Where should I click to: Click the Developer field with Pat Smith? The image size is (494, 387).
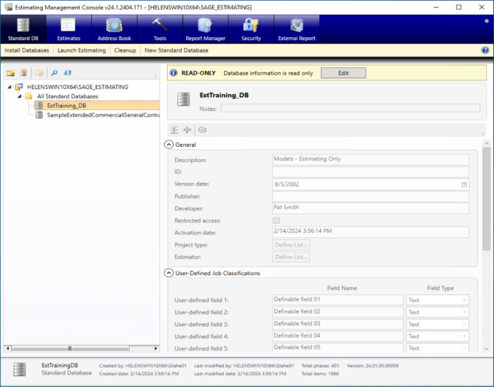pos(371,208)
